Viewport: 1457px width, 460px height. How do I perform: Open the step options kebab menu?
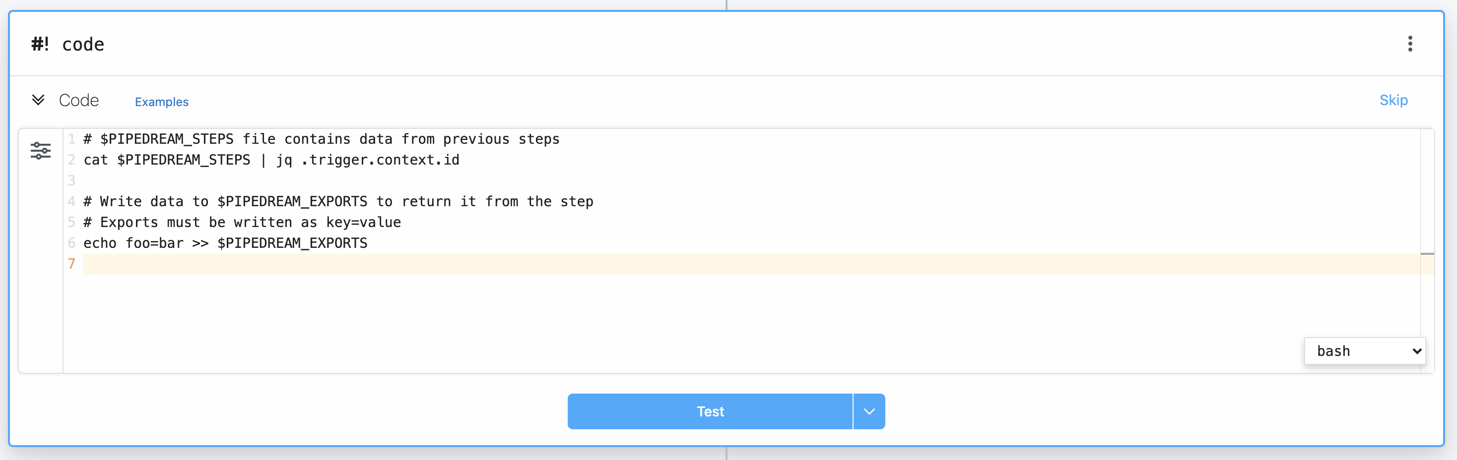click(x=1411, y=44)
